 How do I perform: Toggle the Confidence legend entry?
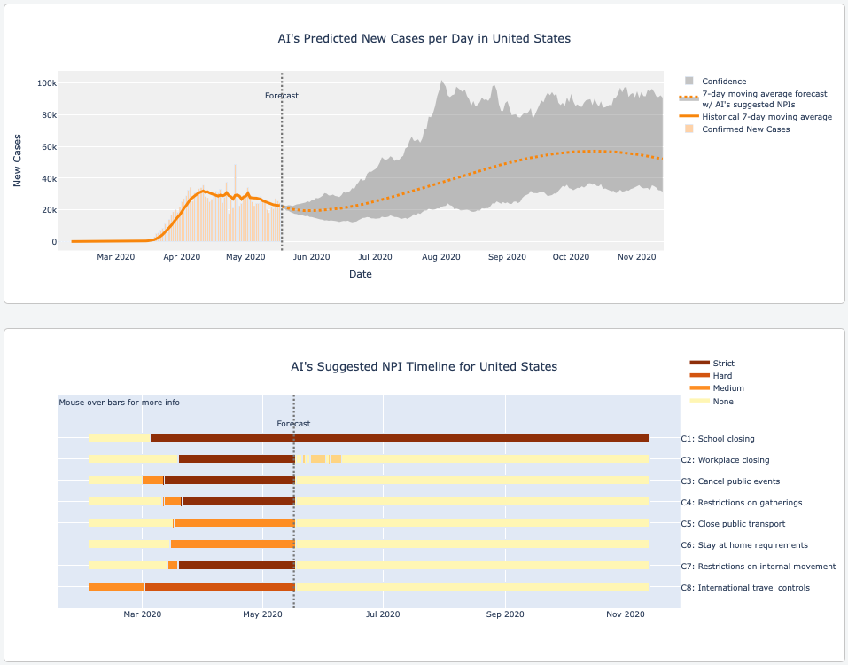tap(724, 82)
